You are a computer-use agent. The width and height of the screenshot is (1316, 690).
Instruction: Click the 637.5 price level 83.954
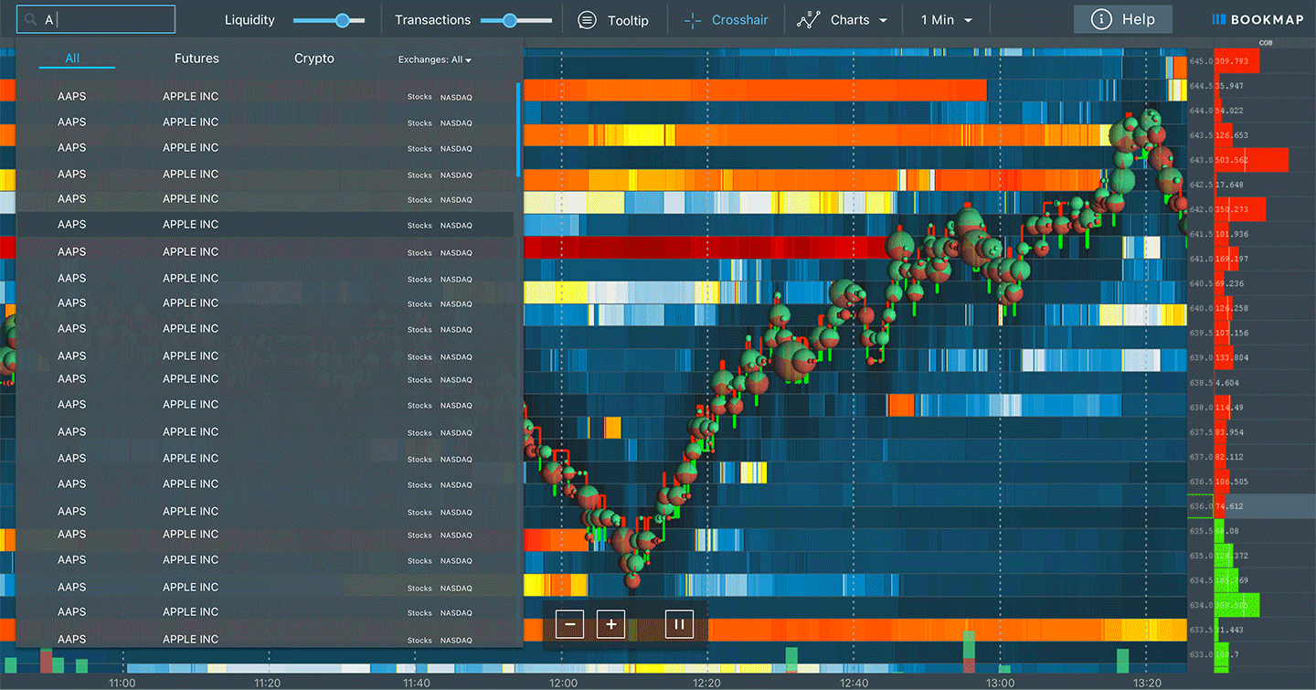(1229, 431)
